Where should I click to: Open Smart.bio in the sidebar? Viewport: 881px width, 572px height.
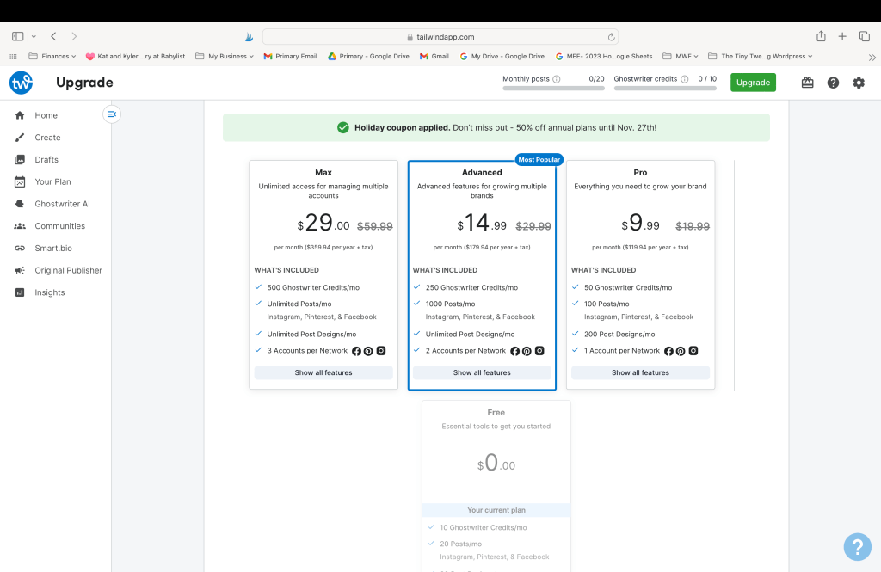(52, 248)
